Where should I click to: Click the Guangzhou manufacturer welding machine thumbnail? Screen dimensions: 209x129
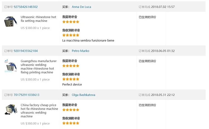pos(11,66)
